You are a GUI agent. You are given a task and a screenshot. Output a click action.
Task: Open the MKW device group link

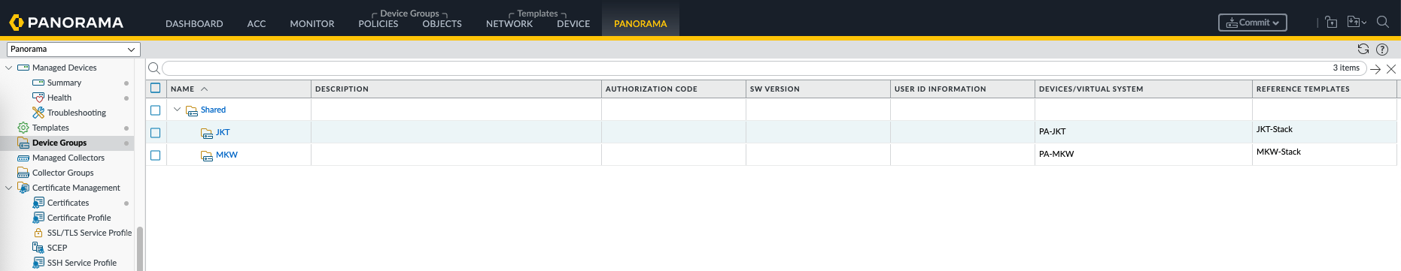(226, 155)
